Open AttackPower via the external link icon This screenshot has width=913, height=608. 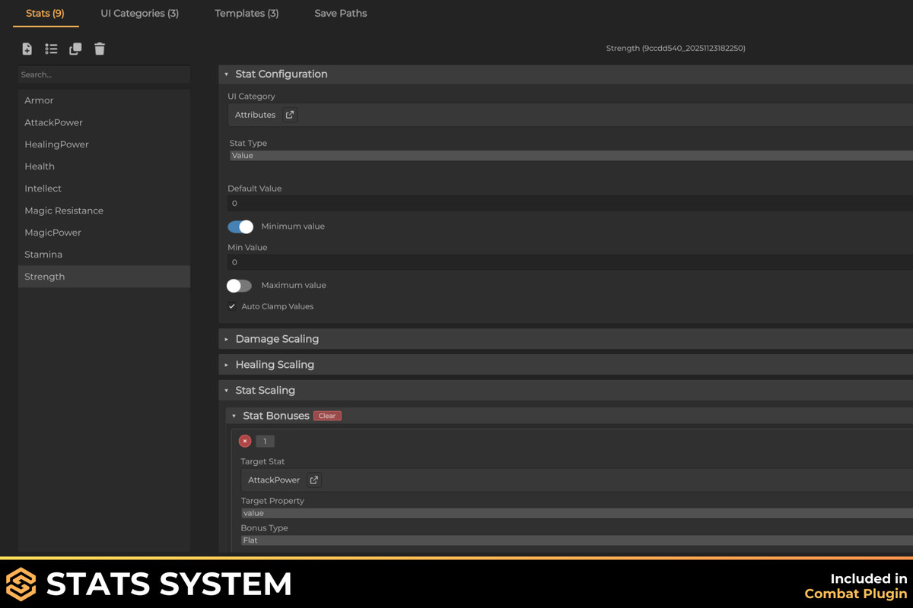point(313,480)
